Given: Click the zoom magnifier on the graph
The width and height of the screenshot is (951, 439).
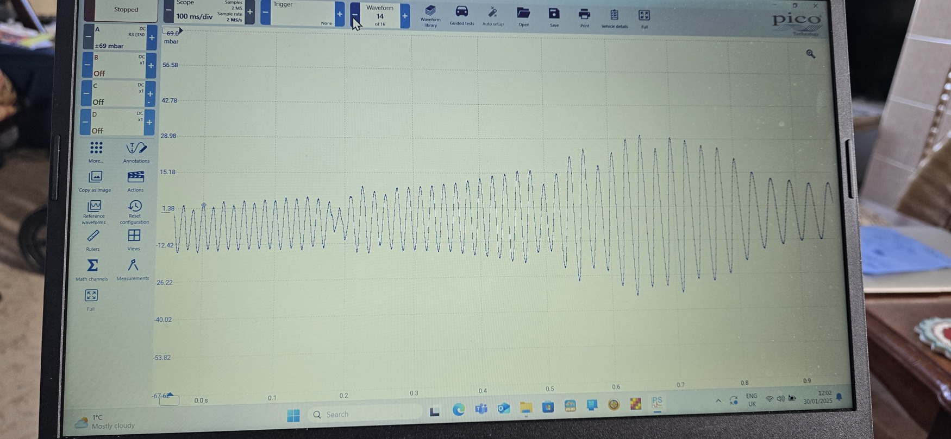Looking at the screenshot, I should click(810, 54).
